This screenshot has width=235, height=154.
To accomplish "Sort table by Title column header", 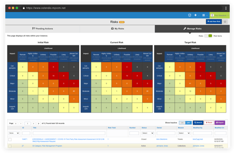I will click(34, 128).
